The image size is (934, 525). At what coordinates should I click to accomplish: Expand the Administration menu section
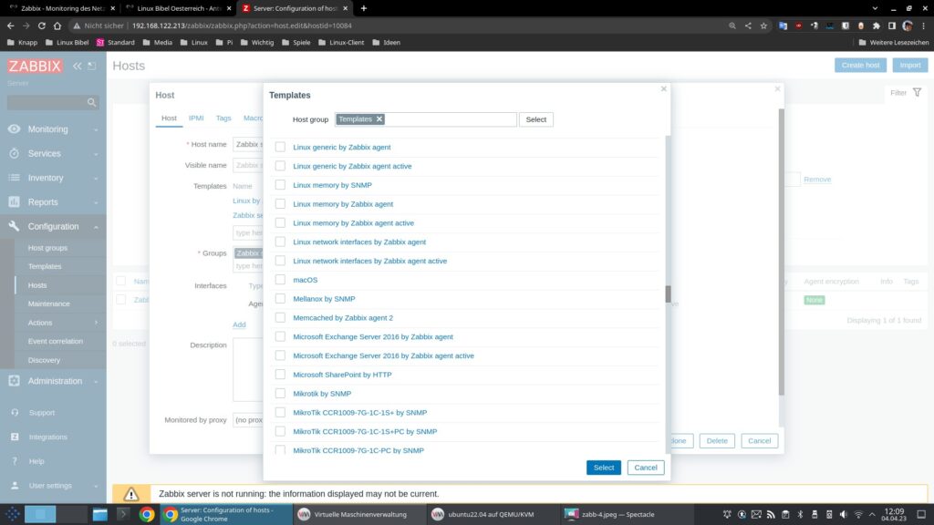click(x=96, y=382)
